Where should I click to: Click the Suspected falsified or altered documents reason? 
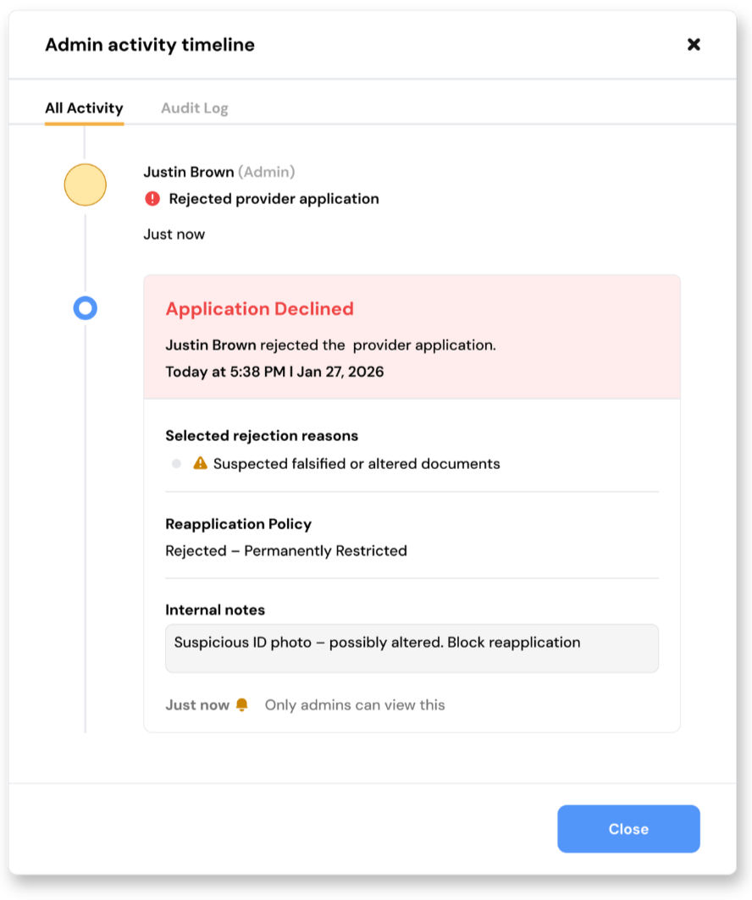pyautogui.click(x=357, y=464)
